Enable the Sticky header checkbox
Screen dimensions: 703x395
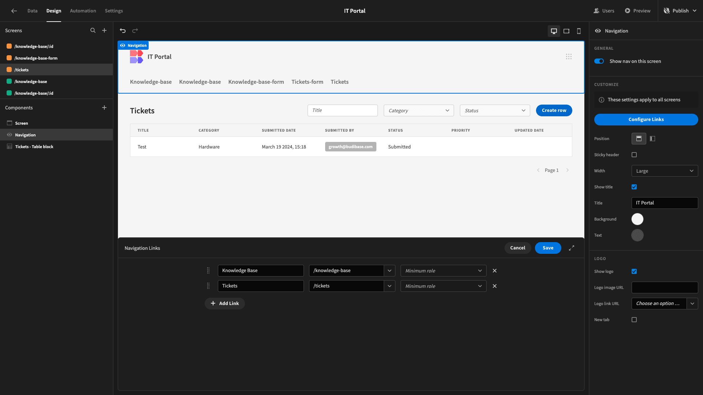[634, 155]
